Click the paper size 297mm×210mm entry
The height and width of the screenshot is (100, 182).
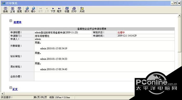tap(60, 97)
